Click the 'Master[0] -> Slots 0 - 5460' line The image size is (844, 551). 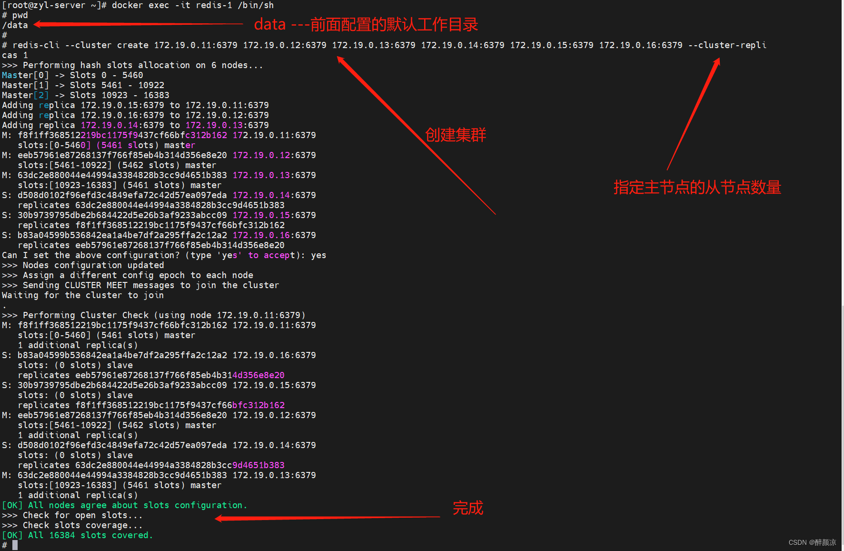(72, 75)
